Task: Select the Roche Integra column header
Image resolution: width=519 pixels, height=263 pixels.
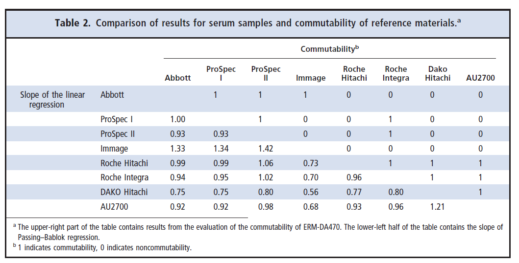Action: pyautogui.click(x=395, y=74)
